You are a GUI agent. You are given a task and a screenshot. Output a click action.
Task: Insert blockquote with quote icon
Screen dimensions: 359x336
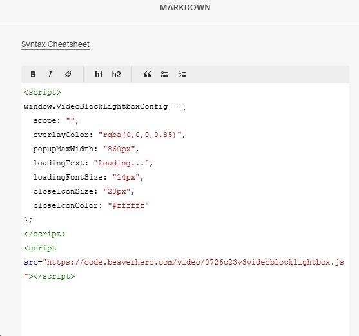pyautogui.click(x=147, y=74)
